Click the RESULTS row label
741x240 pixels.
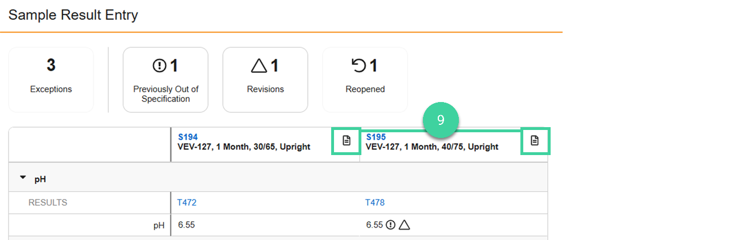pos(48,202)
